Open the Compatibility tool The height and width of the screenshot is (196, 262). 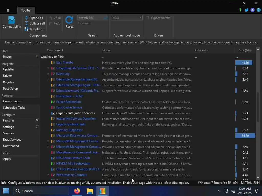(x=12, y=22)
